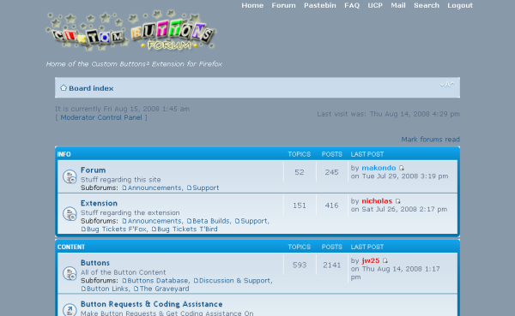The width and height of the screenshot is (515, 316).
Task: Click the 'It is currently' date text
Action: pos(122,109)
